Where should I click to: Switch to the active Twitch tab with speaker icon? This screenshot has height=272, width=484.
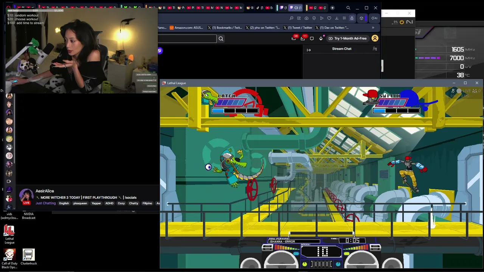(296, 8)
